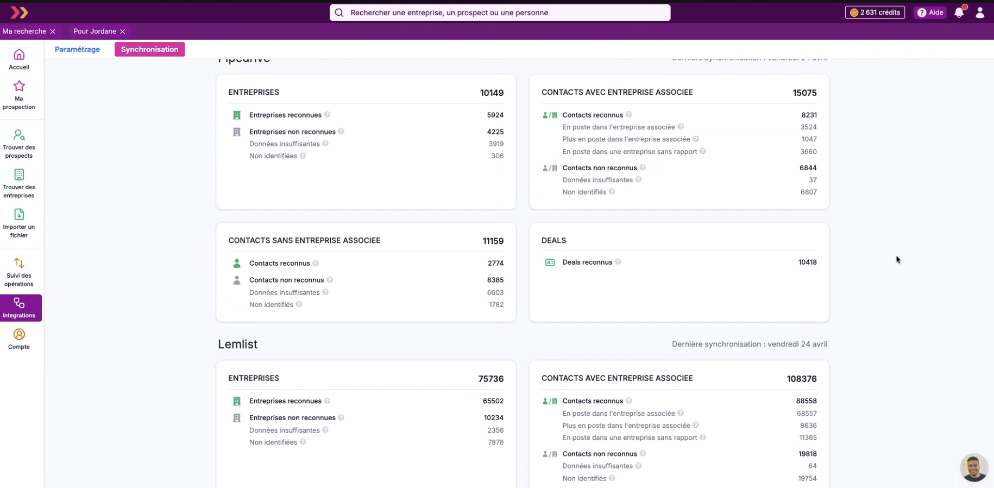
Task: Click help icon beside Pipedrive Entreprises non reconnues
Action: [x=341, y=131]
